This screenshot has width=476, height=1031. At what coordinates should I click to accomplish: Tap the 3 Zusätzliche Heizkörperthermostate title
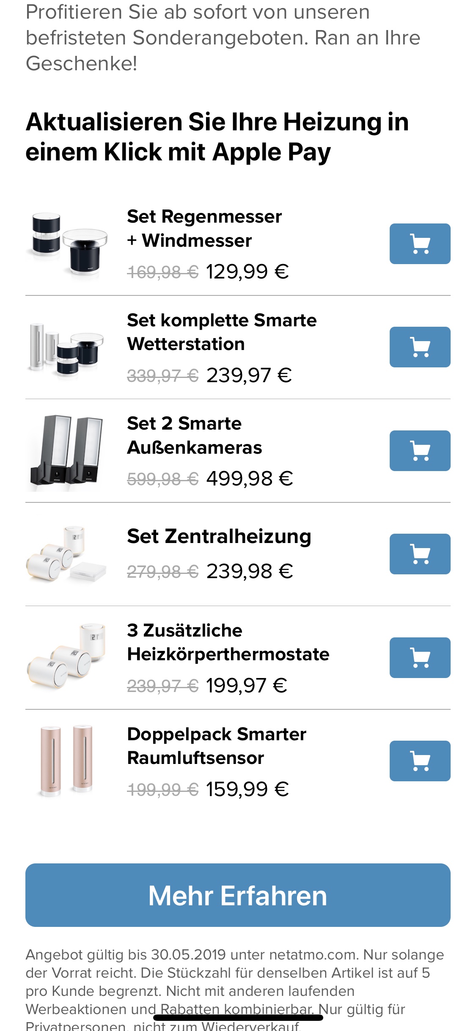tap(228, 642)
